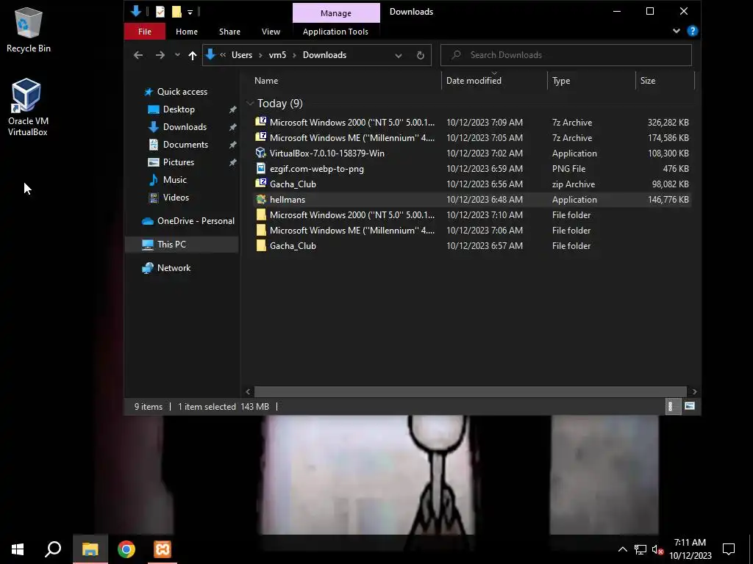Open the notification Action Center
The width and height of the screenshot is (753, 564).
(729, 549)
